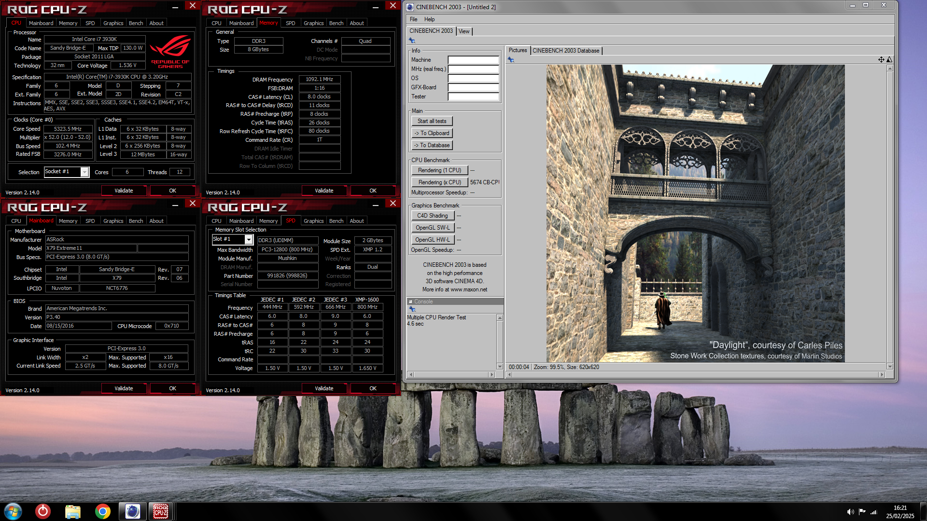Open the red power icon on taskbar
Viewport: 927px width, 521px height.
point(43,511)
